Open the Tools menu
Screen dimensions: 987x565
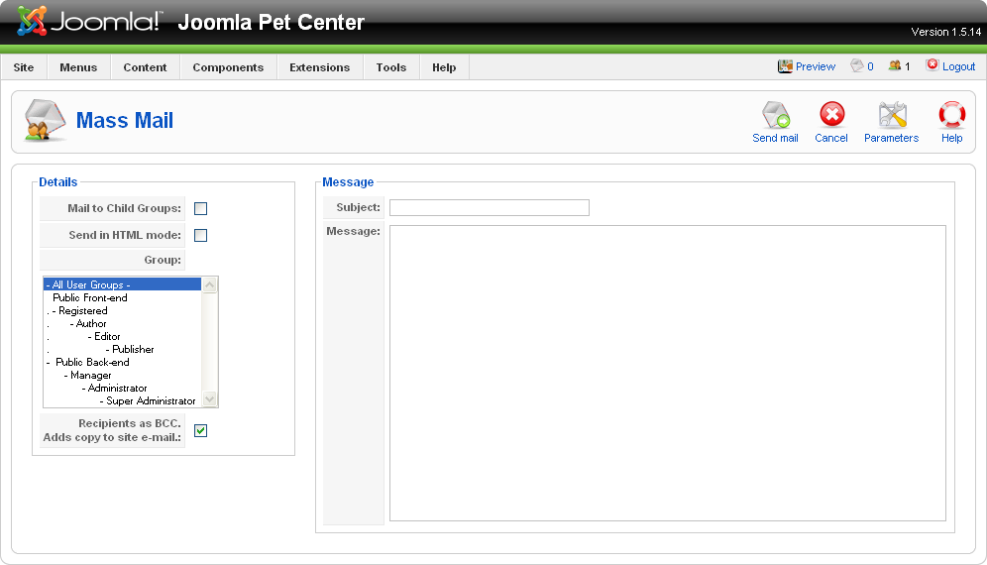(x=390, y=67)
